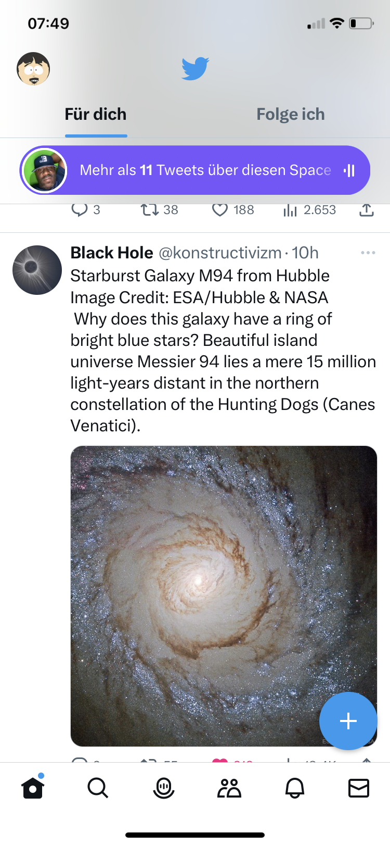Screen dimensions: 390x846
Task: Share the tweet with 188 likes
Action: pyautogui.click(x=367, y=210)
